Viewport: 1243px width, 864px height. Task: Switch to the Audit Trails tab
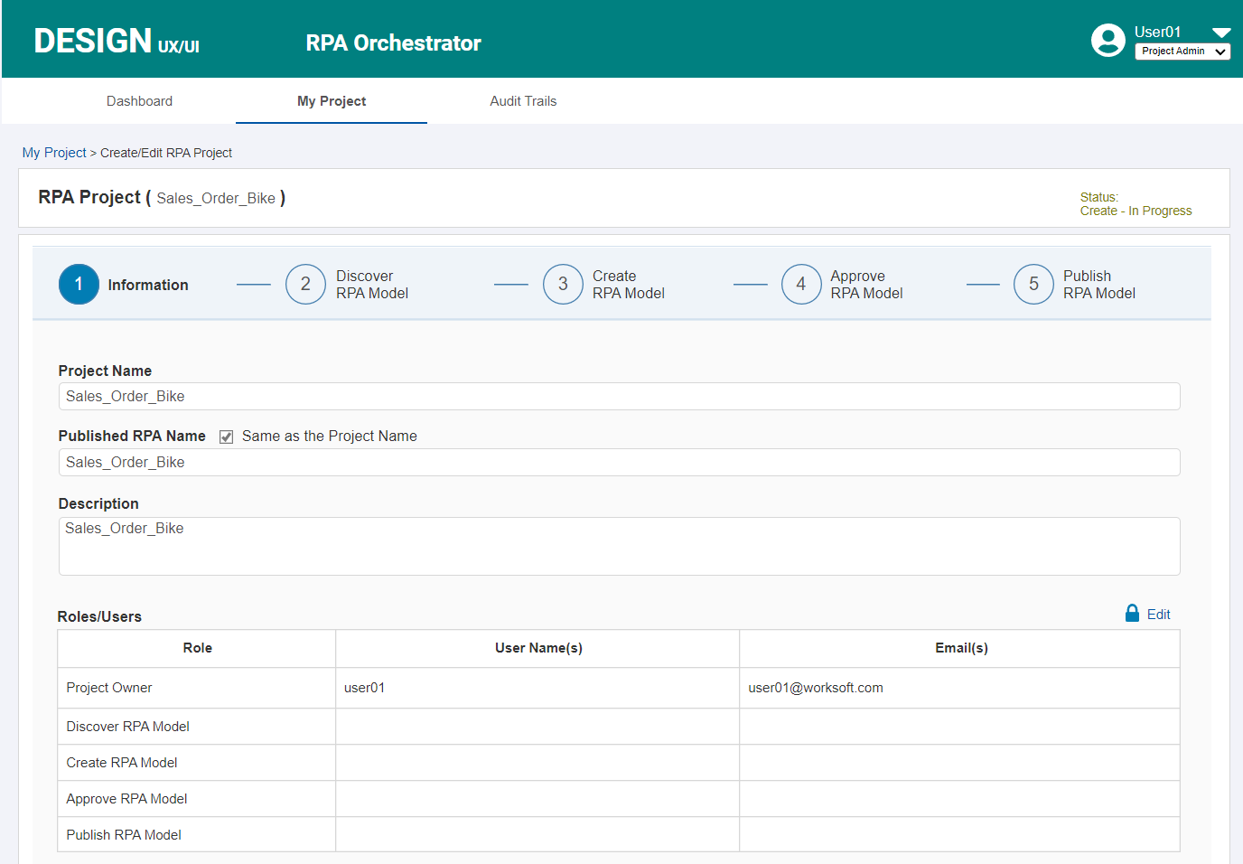click(523, 100)
